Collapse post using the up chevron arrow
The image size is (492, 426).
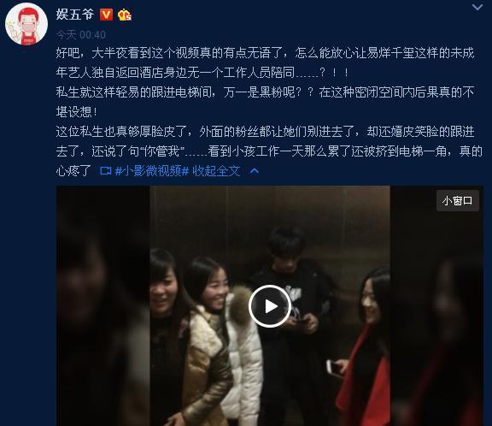pos(255,171)
